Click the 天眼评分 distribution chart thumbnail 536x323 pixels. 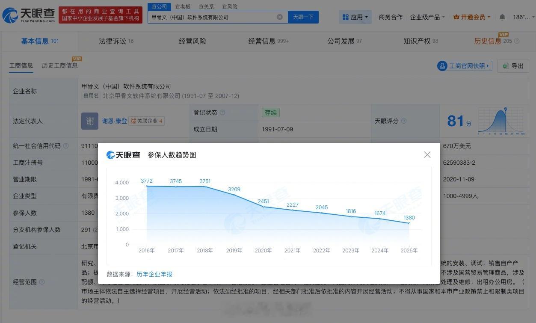click(x=501, y=121)
